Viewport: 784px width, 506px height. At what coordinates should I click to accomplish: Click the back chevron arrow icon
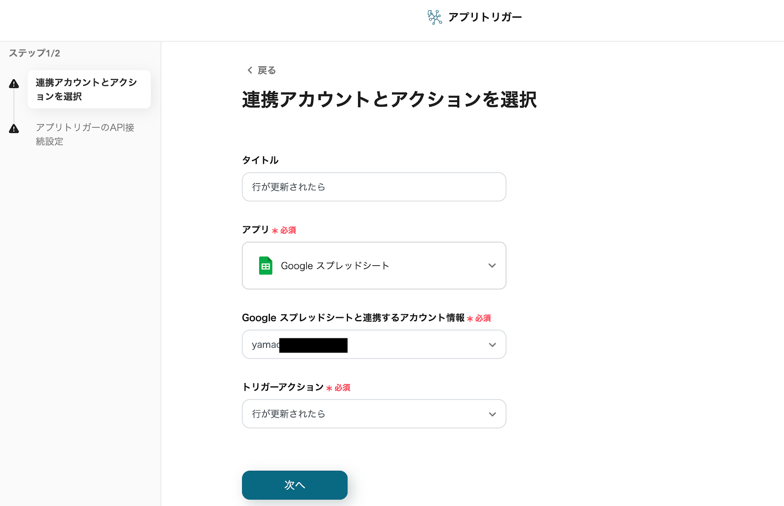click(x=250, y=70)
